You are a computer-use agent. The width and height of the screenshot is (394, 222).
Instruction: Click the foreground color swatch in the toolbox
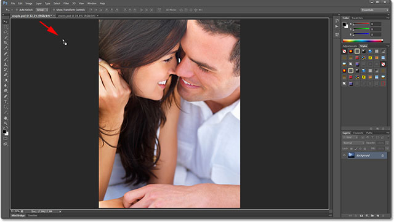click(4, 132)
